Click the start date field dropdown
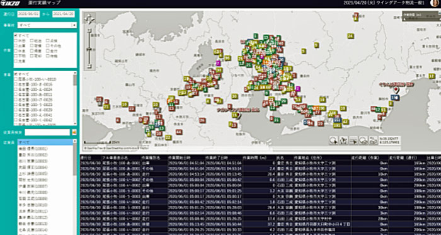This screenshot has width=441, height=235. point(28,14)
